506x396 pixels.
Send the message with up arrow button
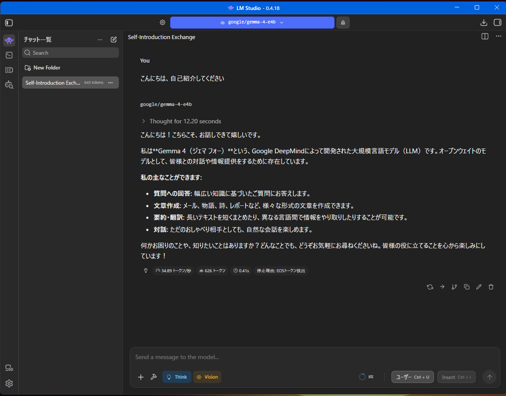tap(489, 377)
